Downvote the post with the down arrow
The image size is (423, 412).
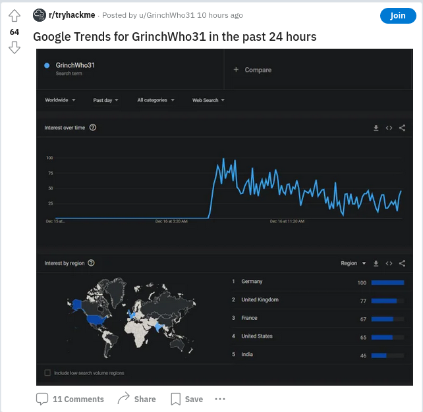pos(14,47)
